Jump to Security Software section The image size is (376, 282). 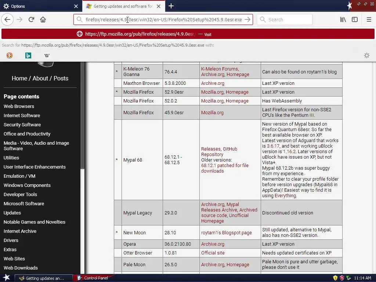coord(22,124)
